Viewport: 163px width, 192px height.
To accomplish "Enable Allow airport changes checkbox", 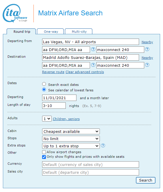I will (x=44, y=152).
